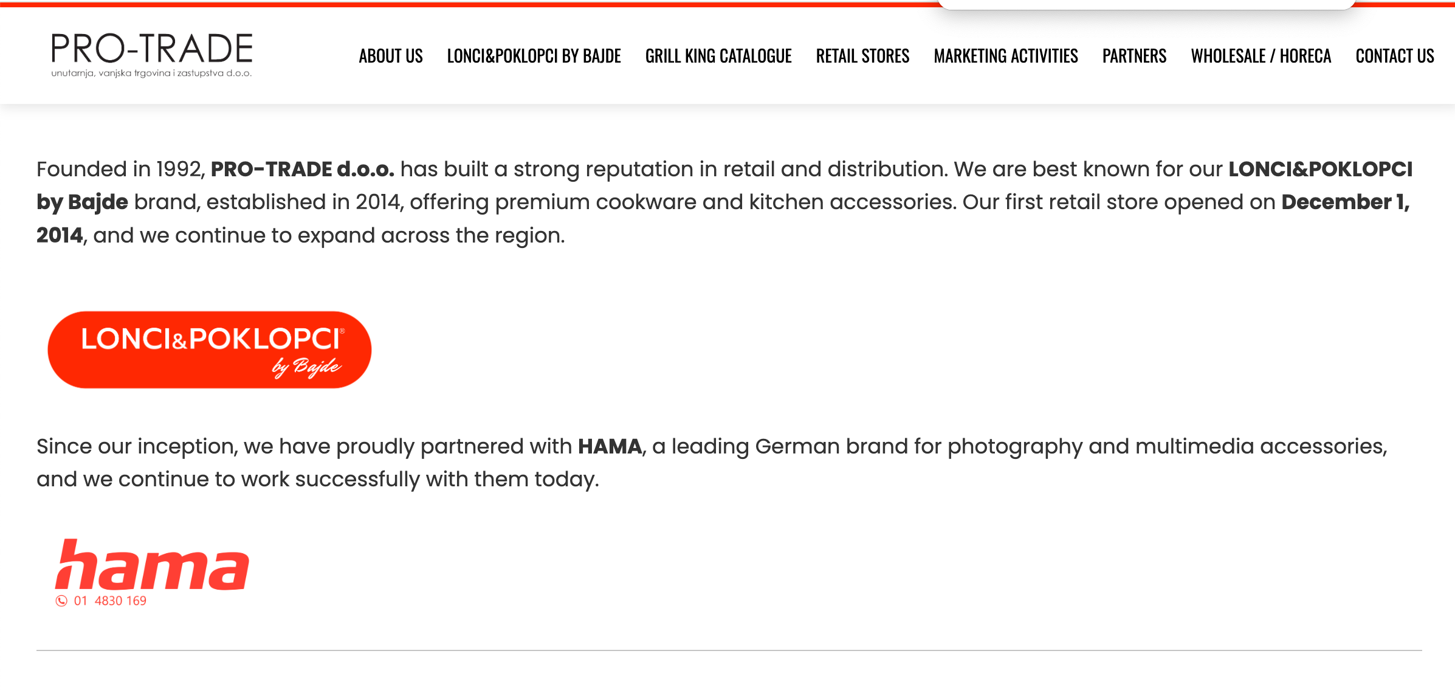This screenshot has width=1455, height=693.
Task: Click the bold PRO-TRADE d.o.o. text
Action: pos(302,169)
